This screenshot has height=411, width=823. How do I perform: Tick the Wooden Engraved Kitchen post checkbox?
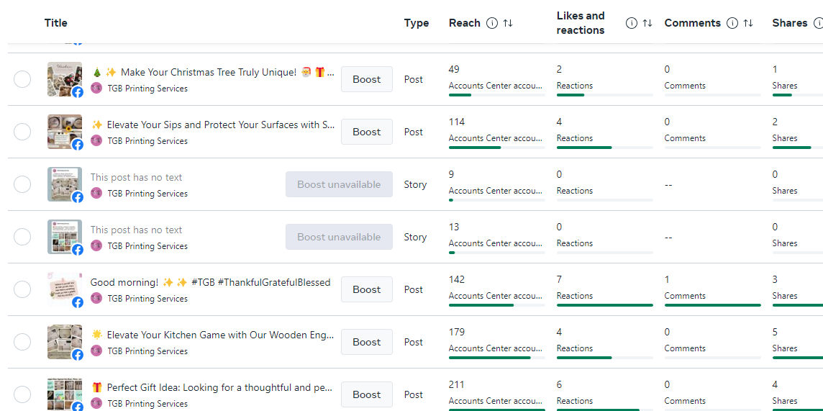pyautogui.click(x=22, y=342)
